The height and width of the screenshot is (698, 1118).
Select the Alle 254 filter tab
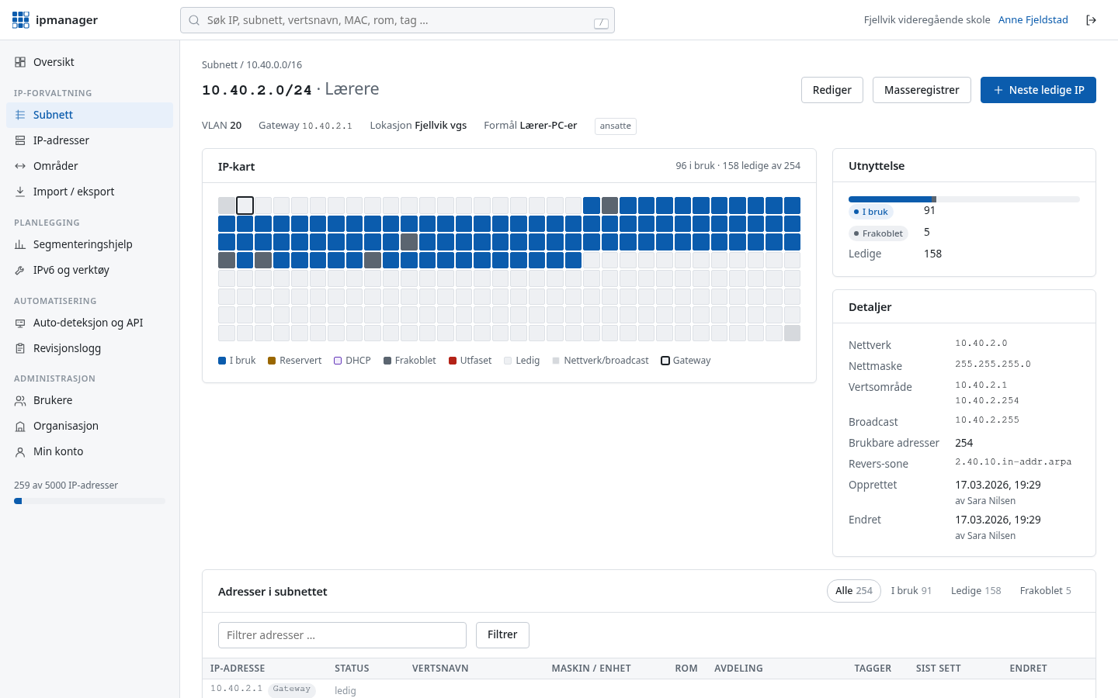coord(854,591)
